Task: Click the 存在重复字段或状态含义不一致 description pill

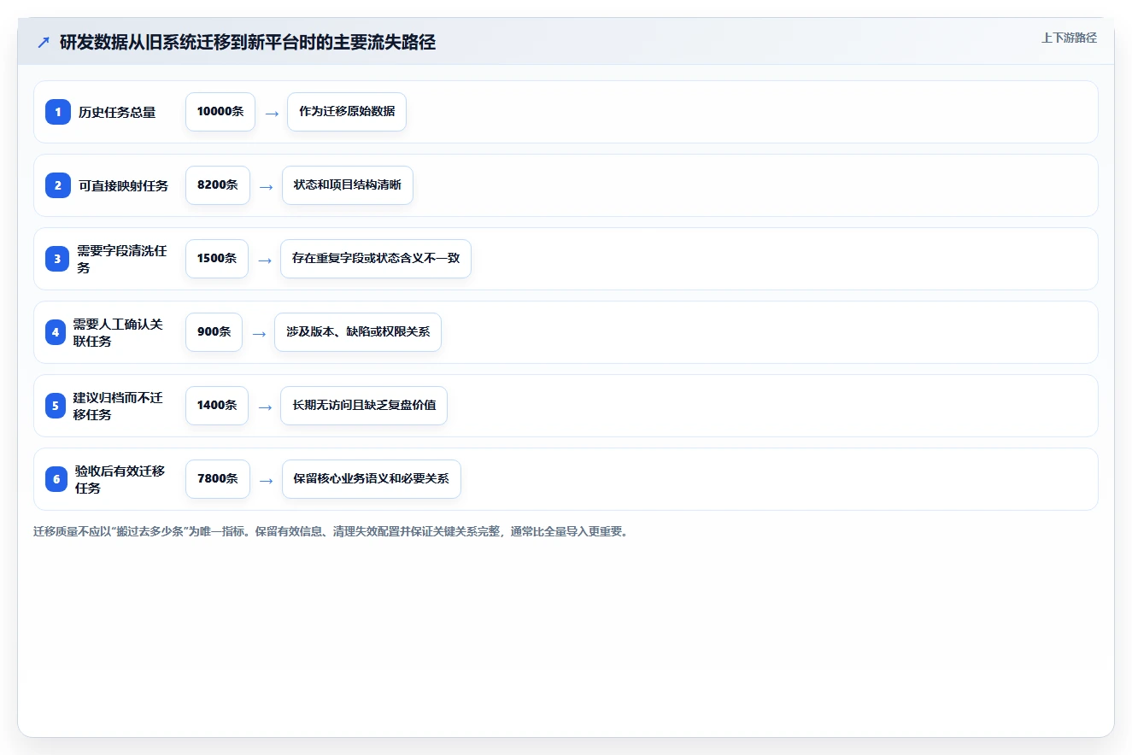Action: coord(376,259)
